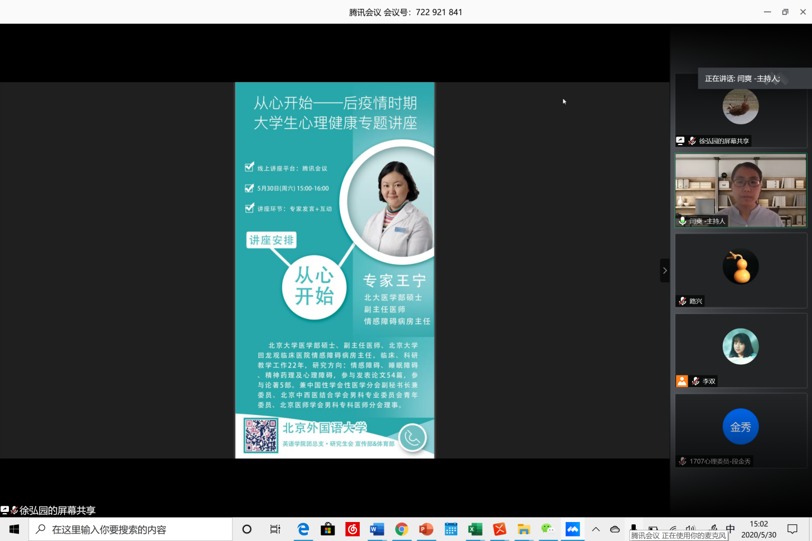Click 路兴's gourd avatar tile
Viewport: 812px width, 541px height.
740,267
